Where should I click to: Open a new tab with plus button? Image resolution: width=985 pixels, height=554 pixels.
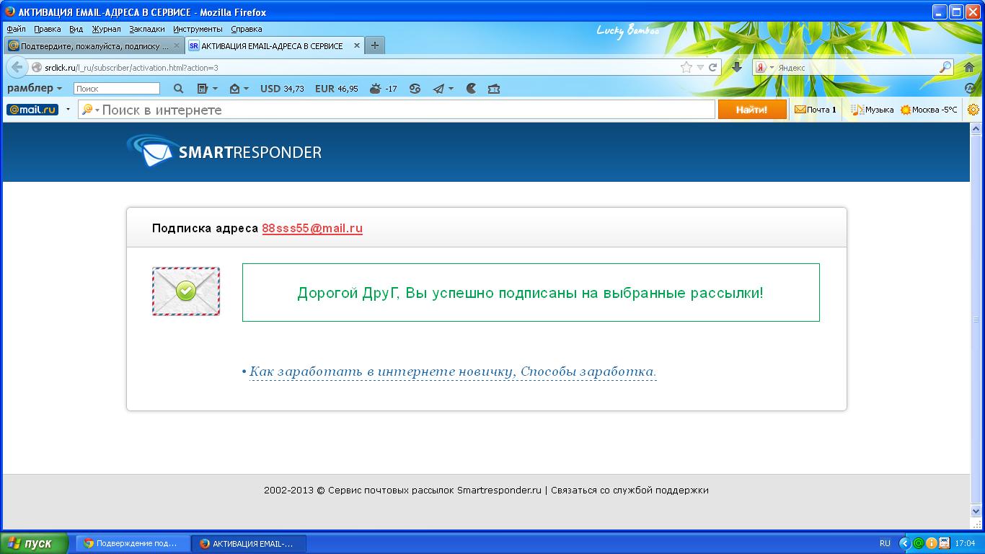374,45
